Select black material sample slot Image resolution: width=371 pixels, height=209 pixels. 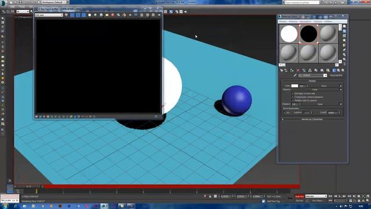point(308,34)
